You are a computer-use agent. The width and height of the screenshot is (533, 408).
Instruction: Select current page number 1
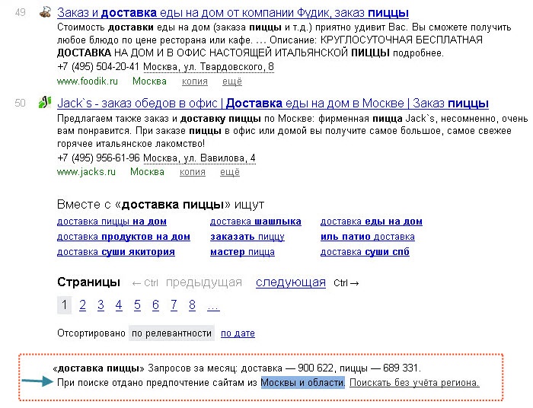point(64,305)
